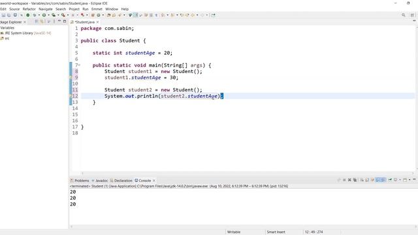
Task: Click editor horizontal scrollbar
Action: pyautogui.click(x=248, y=173)
